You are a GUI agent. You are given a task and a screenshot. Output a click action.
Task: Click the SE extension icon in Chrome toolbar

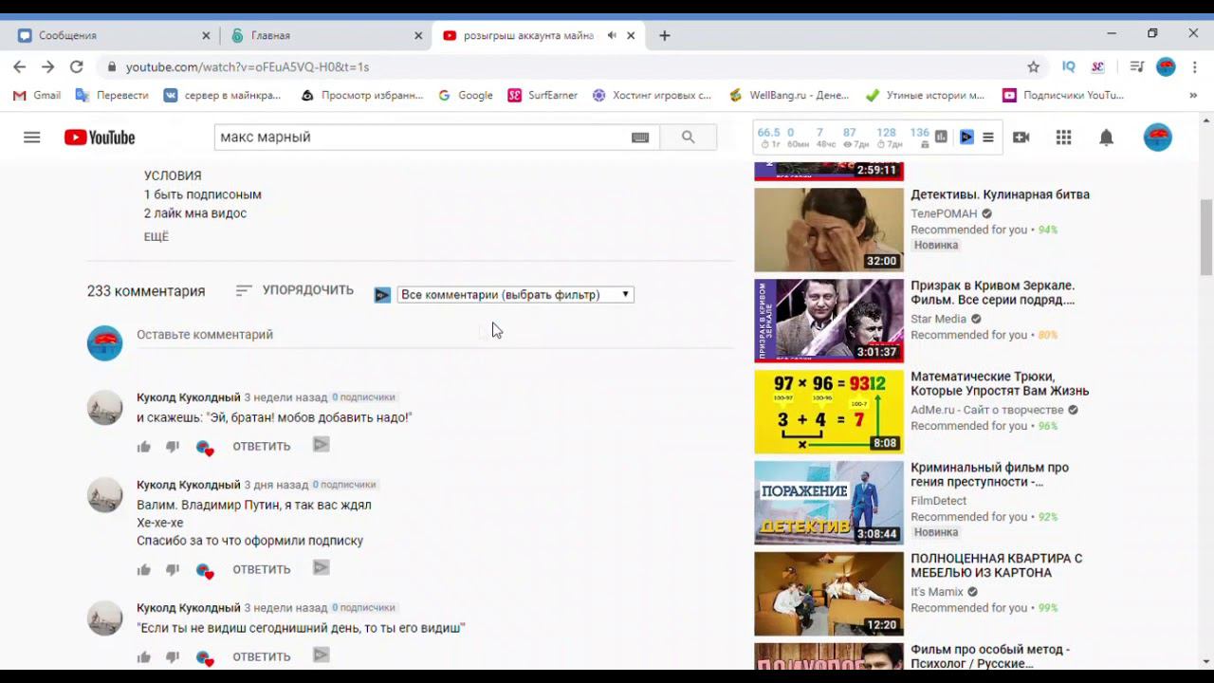pos(1098,66)
